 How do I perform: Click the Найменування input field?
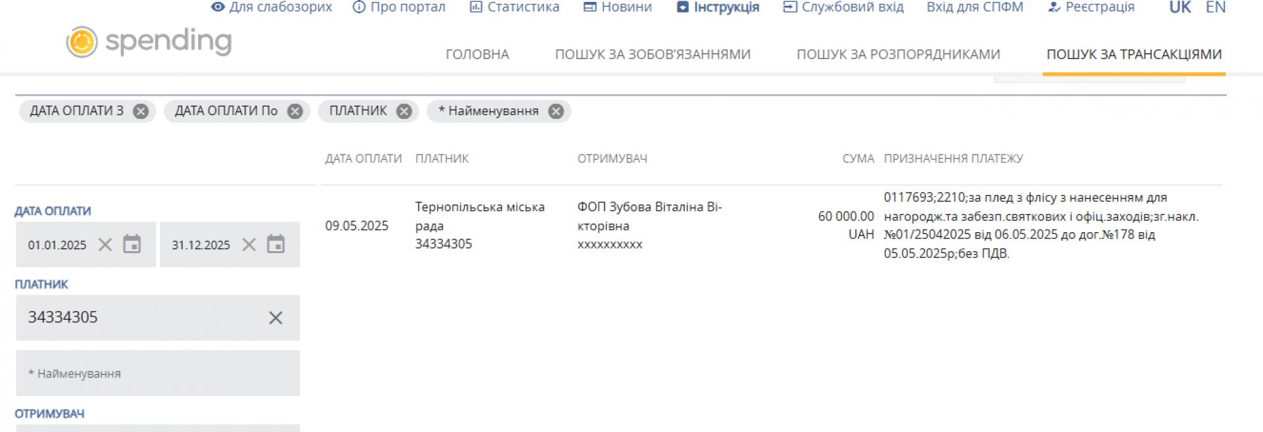pos(158,373)
